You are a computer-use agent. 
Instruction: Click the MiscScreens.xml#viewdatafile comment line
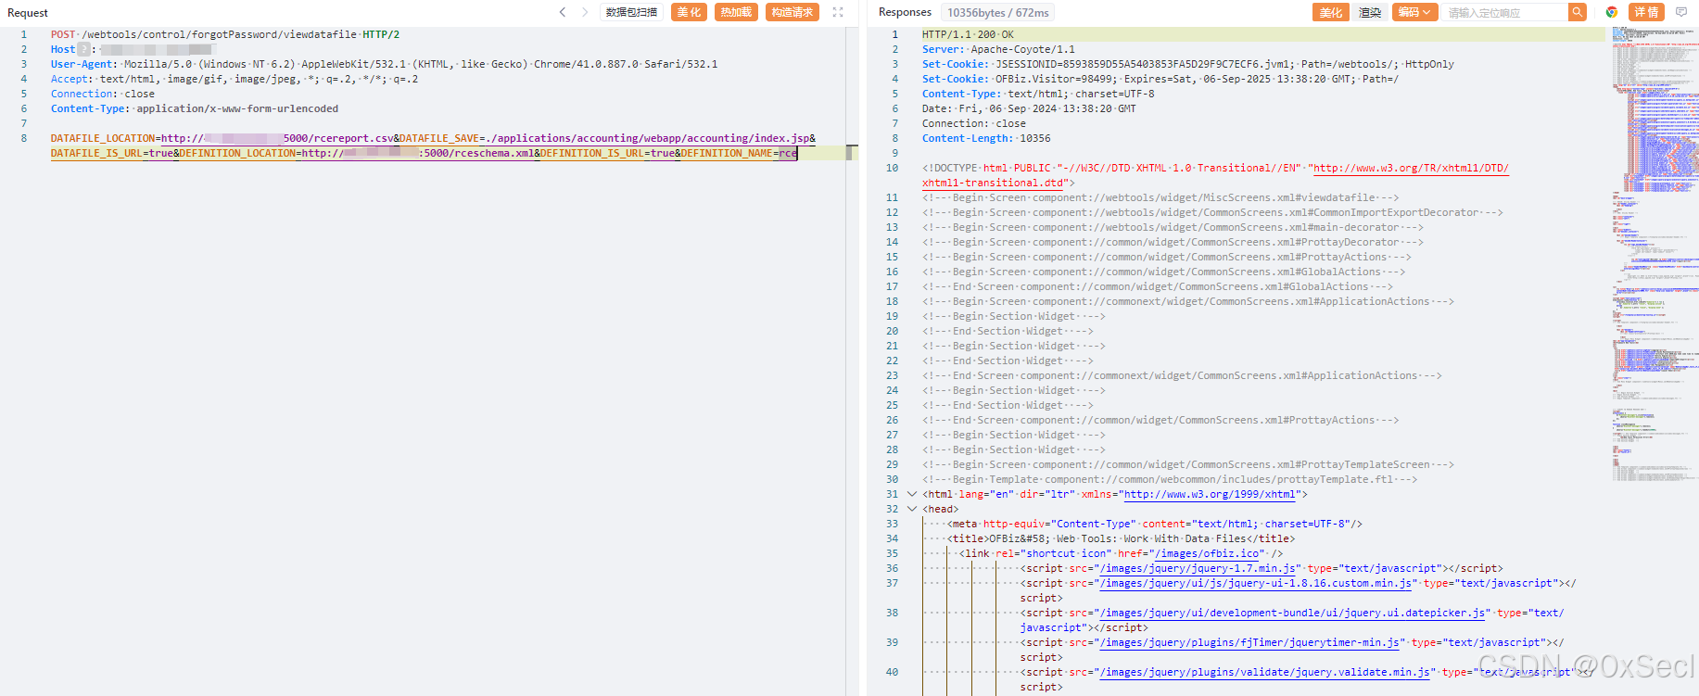point(1160,197)
